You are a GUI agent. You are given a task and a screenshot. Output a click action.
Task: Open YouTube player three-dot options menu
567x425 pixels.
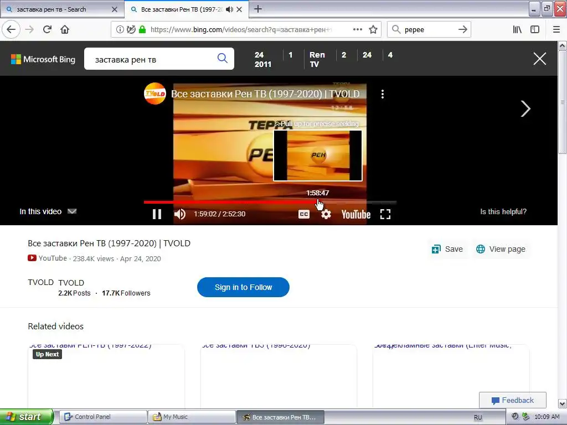(x=383, y=94)
